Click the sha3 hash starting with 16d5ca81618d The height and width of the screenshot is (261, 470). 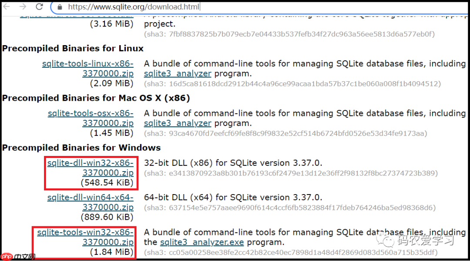pyautogui.click(x=292, y=84)
